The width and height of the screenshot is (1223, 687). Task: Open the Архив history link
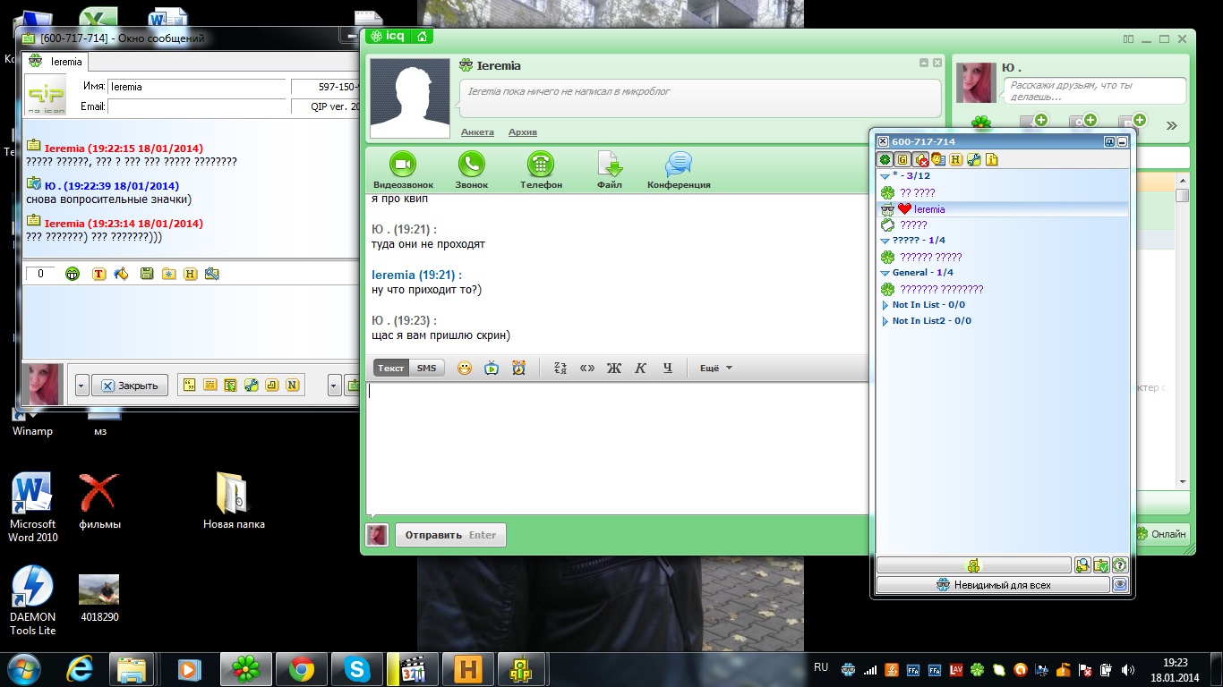click(x=522, y=132)
